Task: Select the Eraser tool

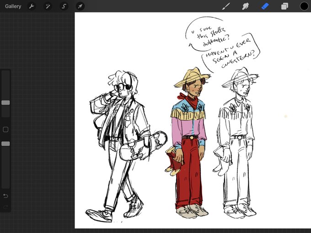Action: click(x=265, y=6)
